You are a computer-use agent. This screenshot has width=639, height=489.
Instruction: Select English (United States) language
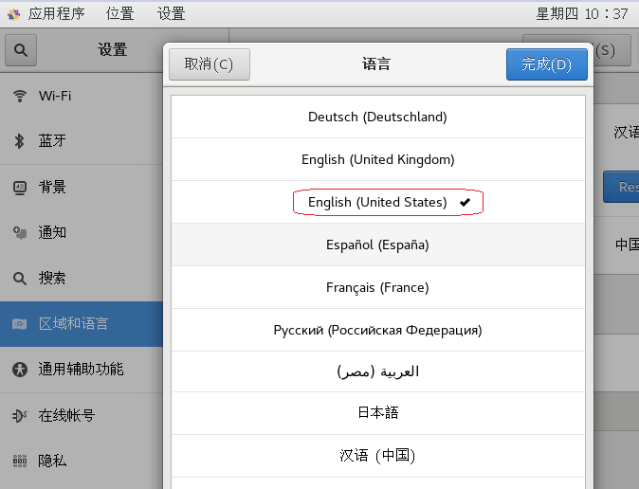[377, 202]
